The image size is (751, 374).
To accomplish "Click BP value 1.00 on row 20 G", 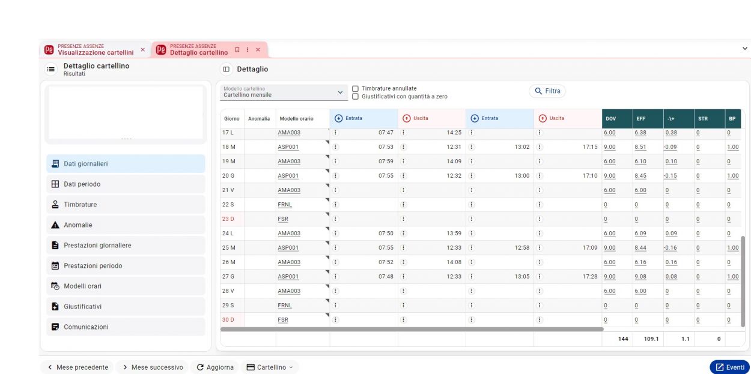I will [733, 176].
